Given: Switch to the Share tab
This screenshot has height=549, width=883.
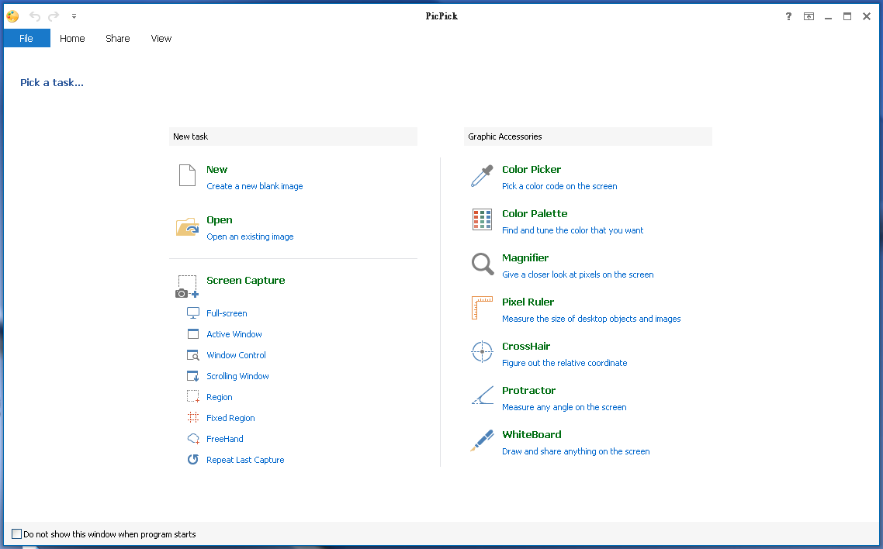Looking at the screenshot, I should coord(118,38).
